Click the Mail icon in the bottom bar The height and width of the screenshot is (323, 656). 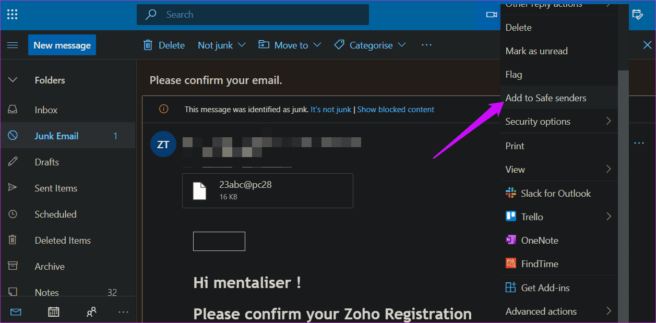pos(16,312)
